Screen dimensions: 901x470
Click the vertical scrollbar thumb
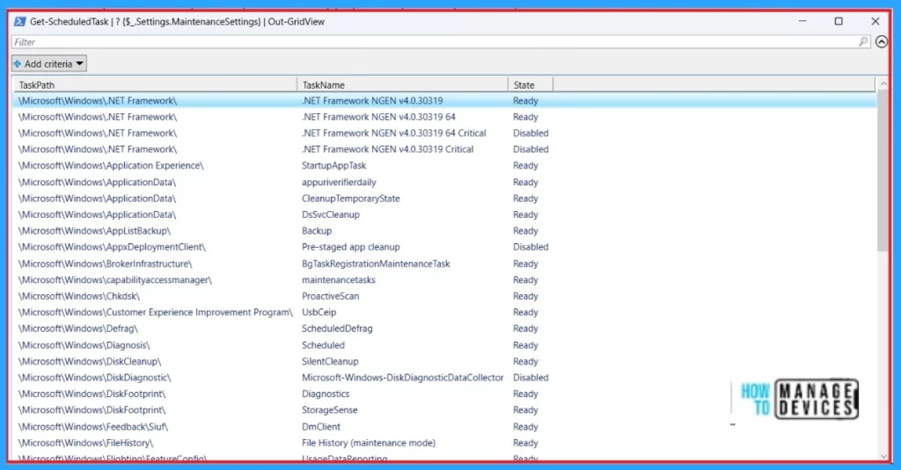[x=883, y=172]
